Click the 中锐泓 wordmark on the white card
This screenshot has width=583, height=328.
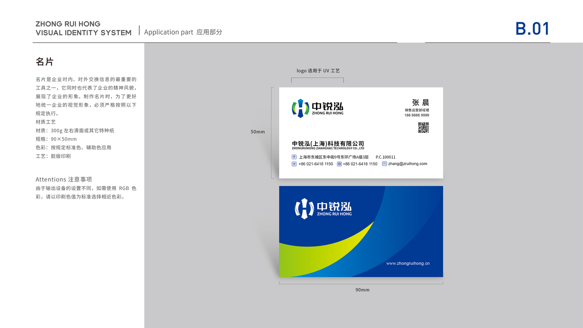[x=328, y=106]
